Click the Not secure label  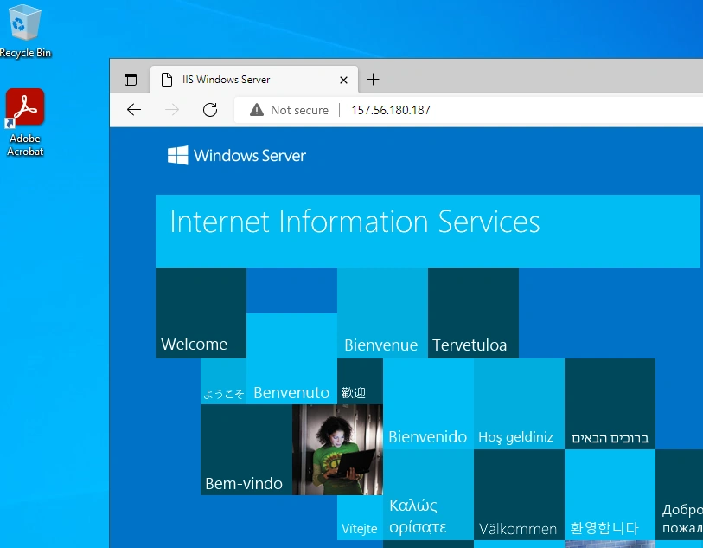[x=299, y=110]
